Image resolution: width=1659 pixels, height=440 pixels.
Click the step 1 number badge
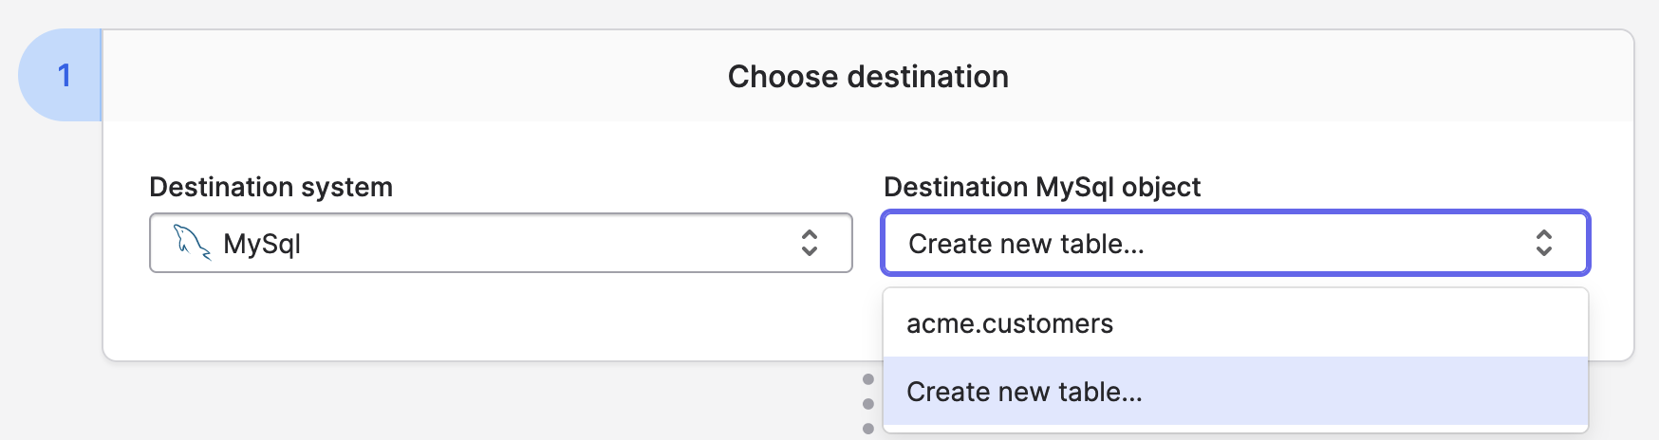63,75
